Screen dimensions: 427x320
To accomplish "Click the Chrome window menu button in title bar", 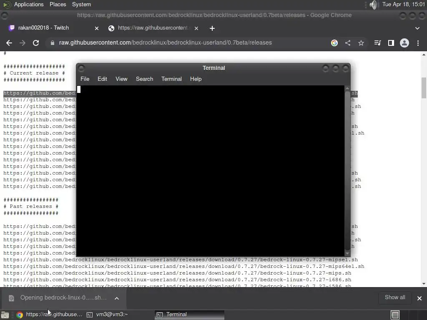I will (x=4, y=15).
